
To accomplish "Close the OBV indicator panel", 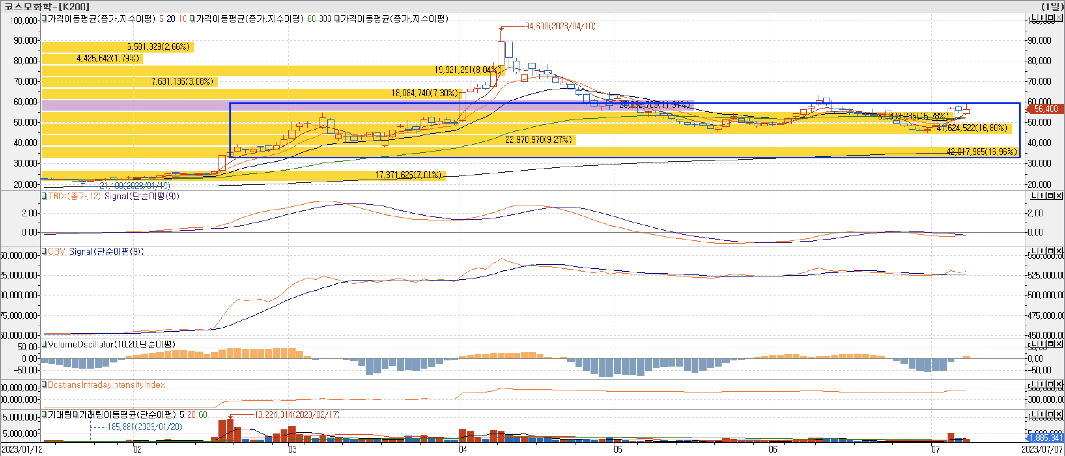I will 1059,251.
